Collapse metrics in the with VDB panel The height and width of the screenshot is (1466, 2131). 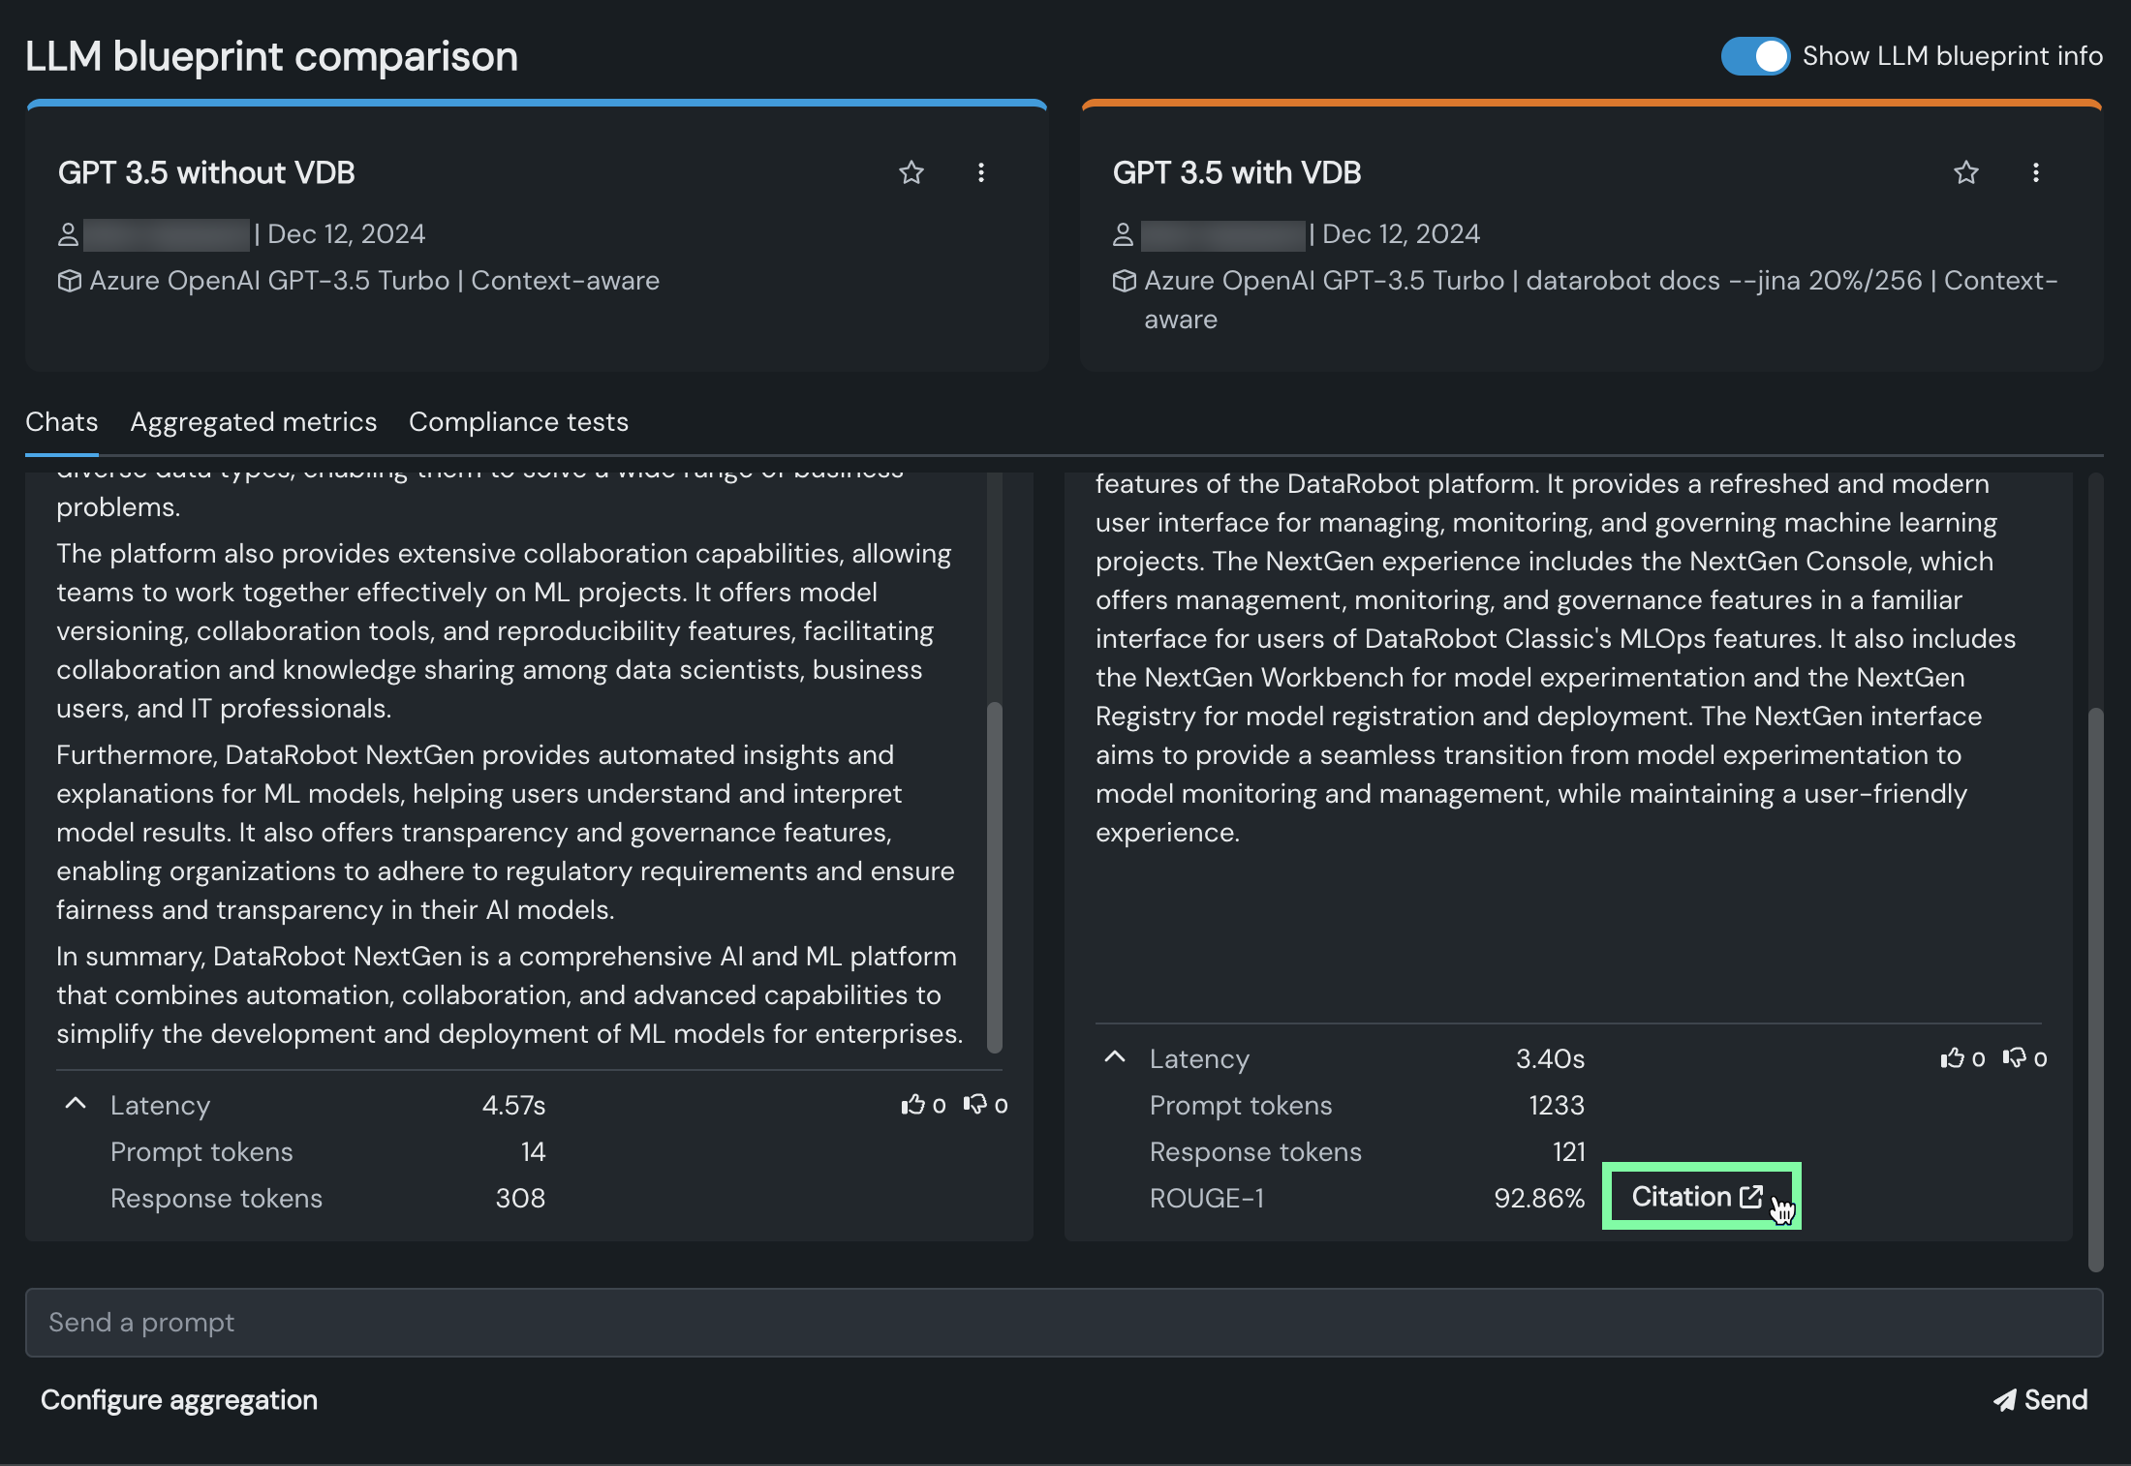pos(1115,1057)
